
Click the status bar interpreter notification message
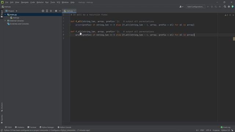click(47, 131)
